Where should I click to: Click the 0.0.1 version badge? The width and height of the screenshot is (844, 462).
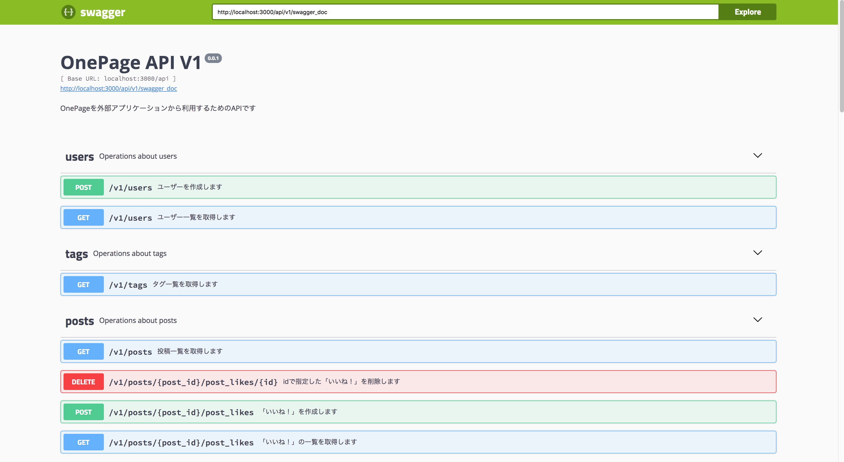[213, 58]
